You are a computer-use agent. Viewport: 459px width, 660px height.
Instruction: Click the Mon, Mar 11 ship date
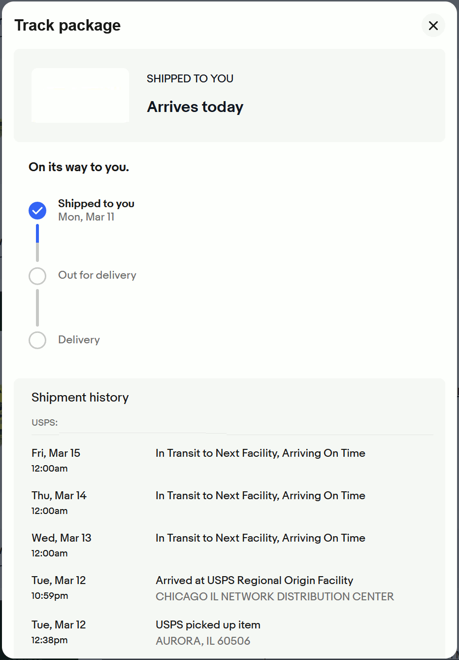[x=86, y=217]
